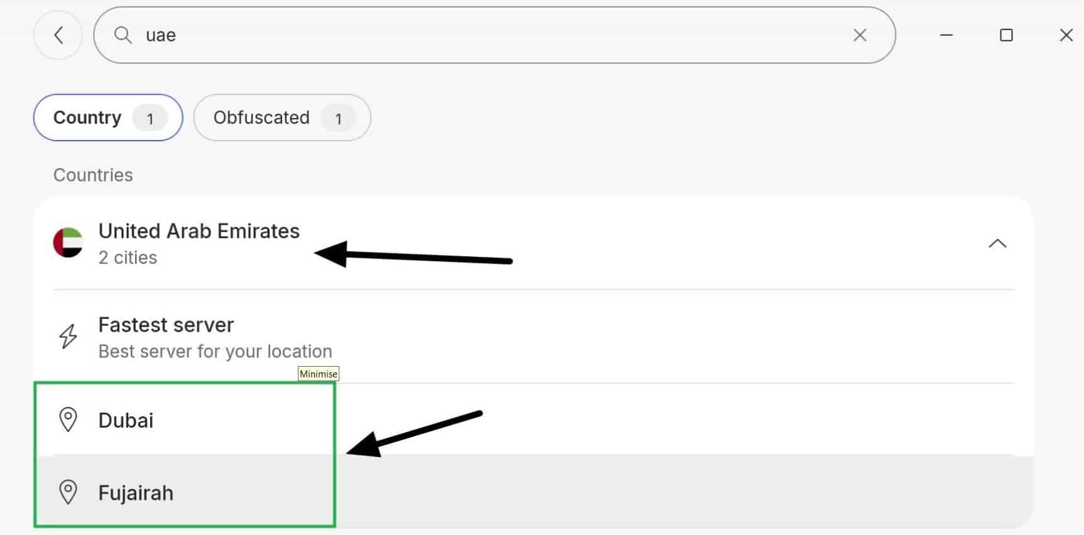The width and height of the screenshot is (1084, 535).
Task: Close the application window
Action: click(1066, 35)
